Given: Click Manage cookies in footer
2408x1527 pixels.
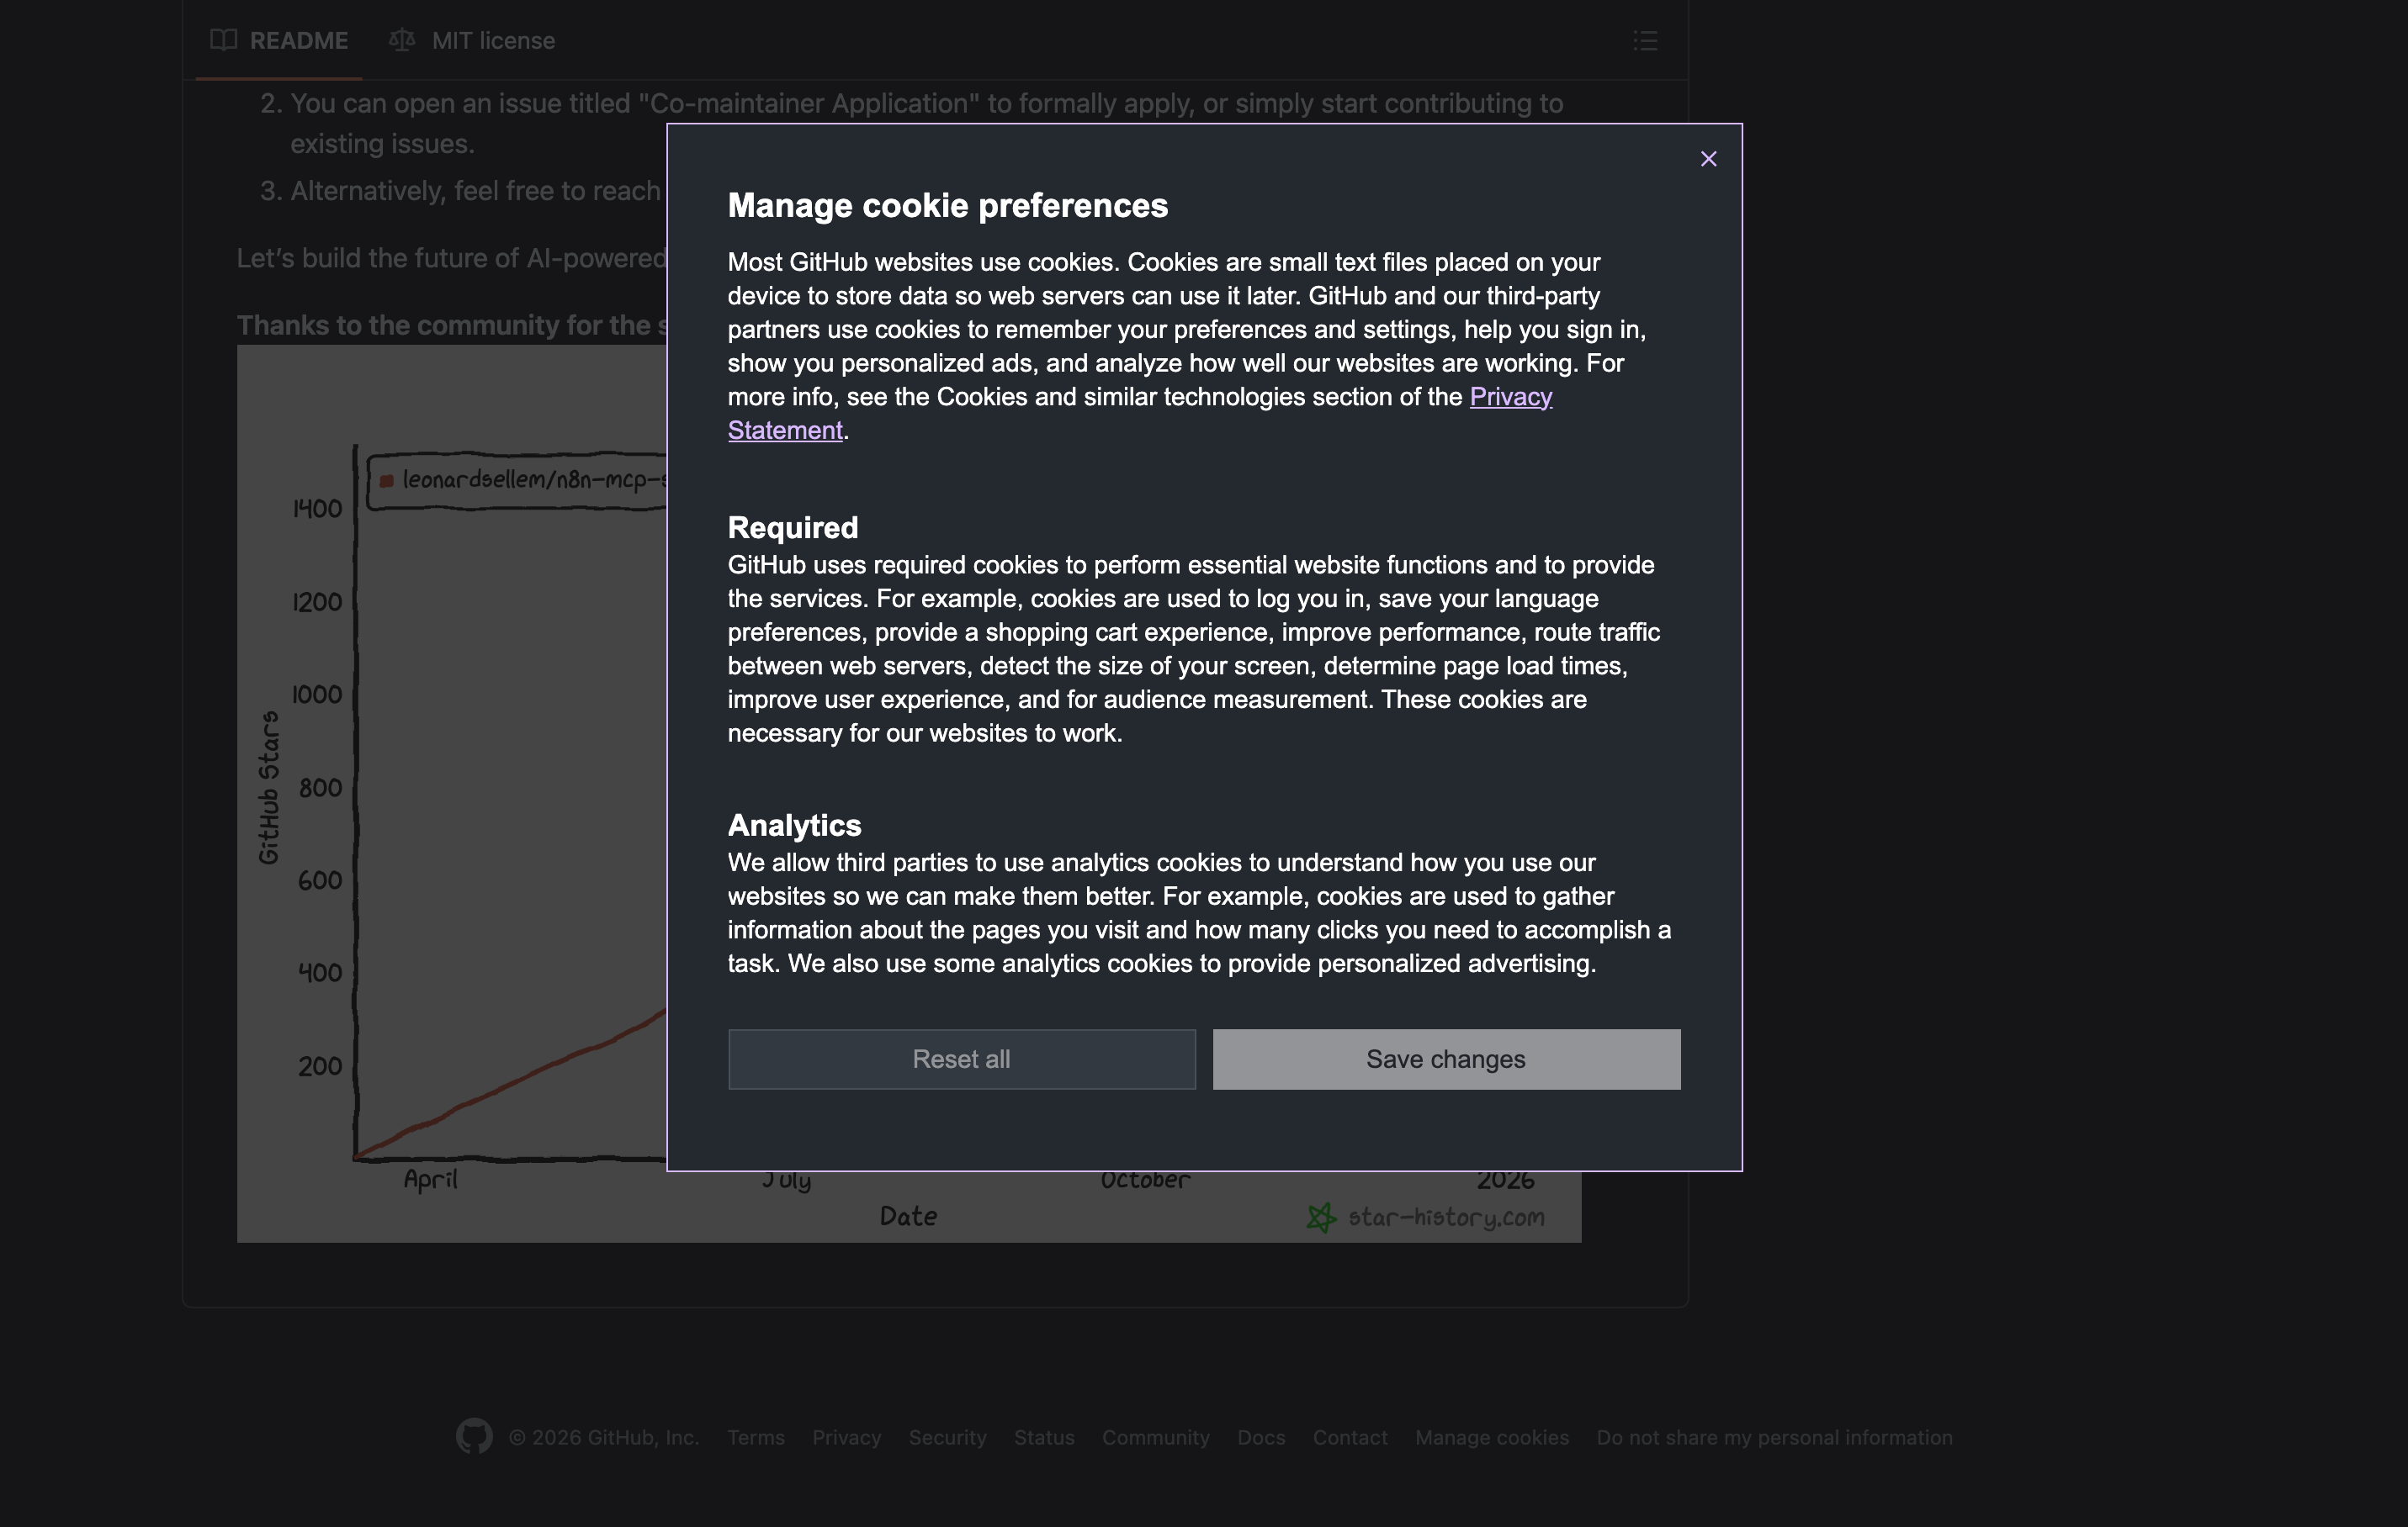Looking at the screenshot, I should tap(1491, 1437).
